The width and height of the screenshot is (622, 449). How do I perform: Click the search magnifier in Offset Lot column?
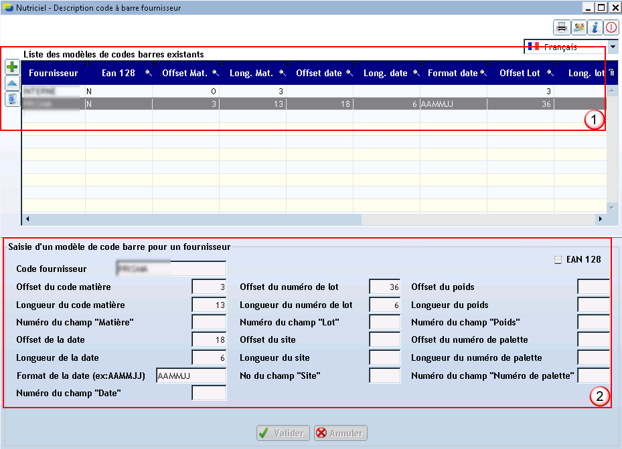pos(550,73)
